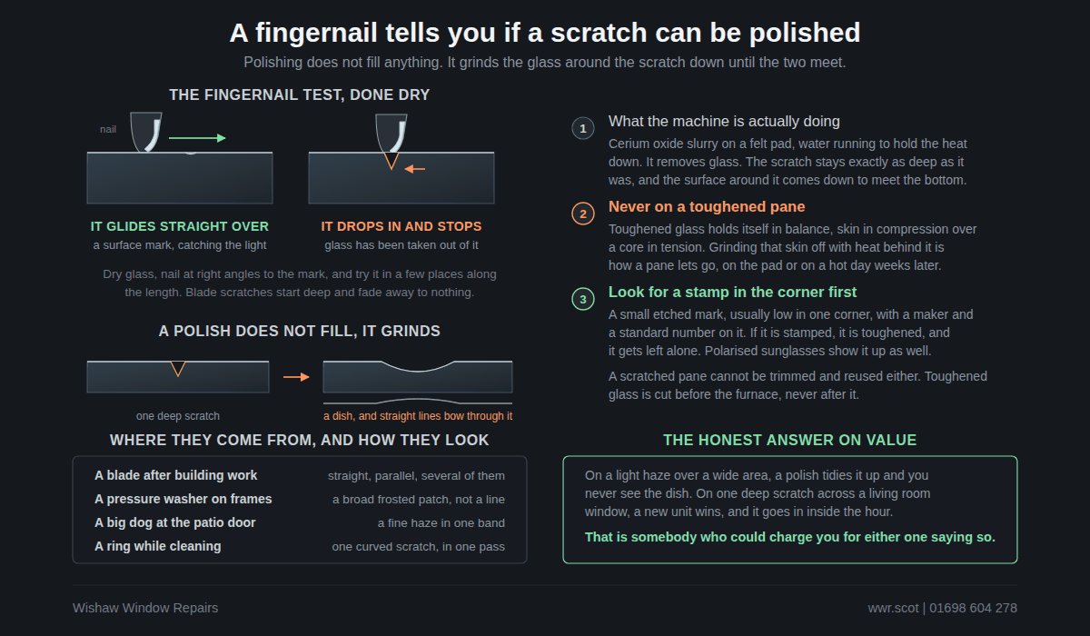1090x636 pixels.
Task: Click the numbered circle 1 badge
Action: (x=583, y=128)
